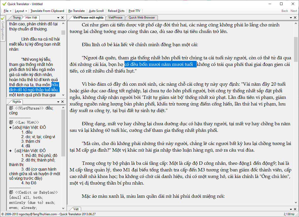Viewport: 299px width, 217px height.
Task: Open Nghĩa panel window-list dropdown arrow
Action: point(58,102)
